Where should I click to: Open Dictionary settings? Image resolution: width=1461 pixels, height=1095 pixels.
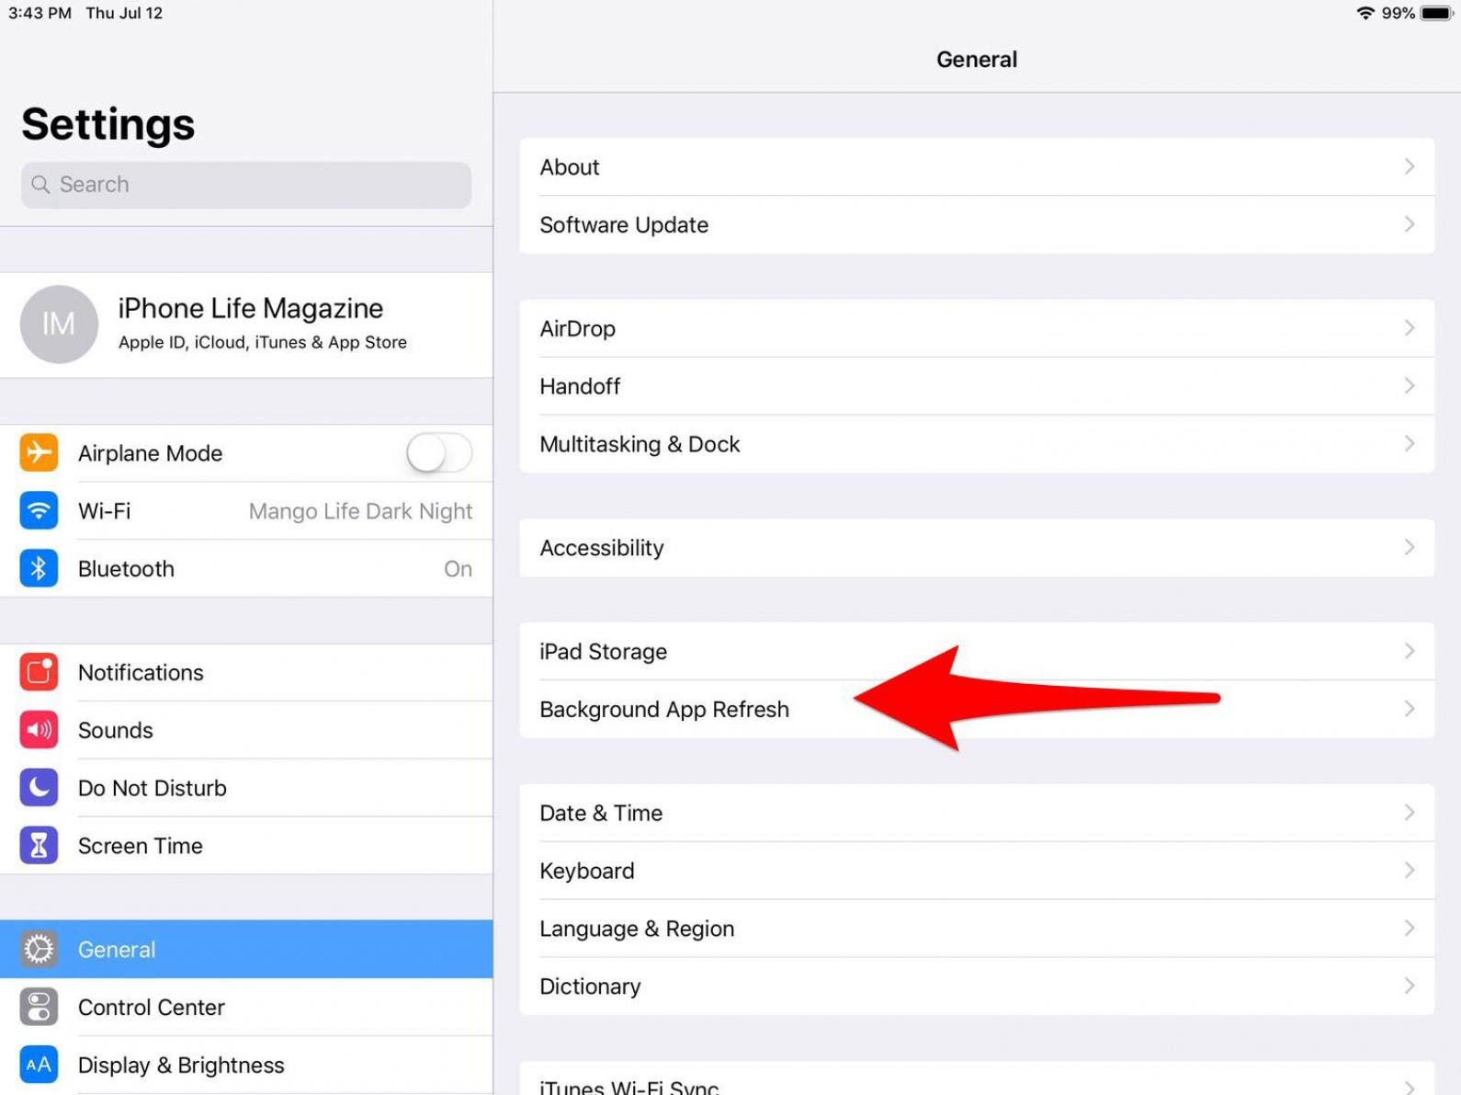click(977, 986)
